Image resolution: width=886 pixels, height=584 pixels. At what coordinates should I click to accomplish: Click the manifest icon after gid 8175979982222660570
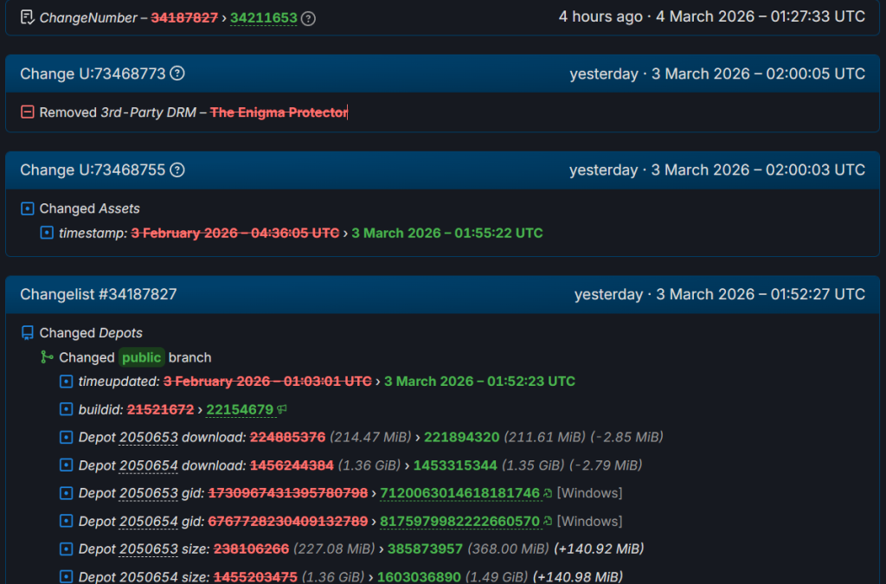click(x=548, y=521)
